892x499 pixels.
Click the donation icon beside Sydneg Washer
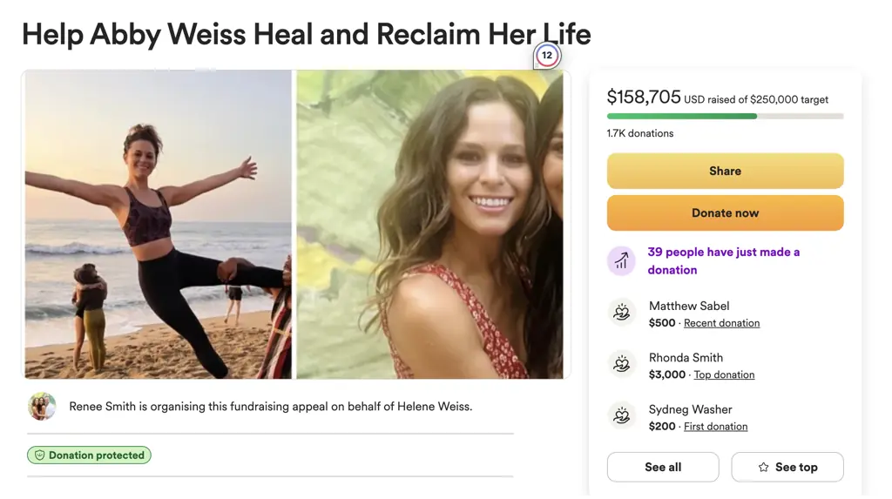(x=621, y=416)
